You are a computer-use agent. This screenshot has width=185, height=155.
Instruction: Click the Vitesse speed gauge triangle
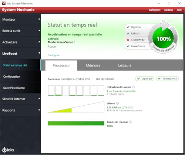[76, 107]
